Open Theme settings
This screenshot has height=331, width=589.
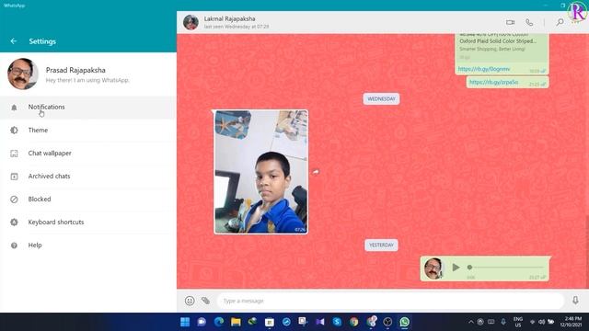point(88,131)
